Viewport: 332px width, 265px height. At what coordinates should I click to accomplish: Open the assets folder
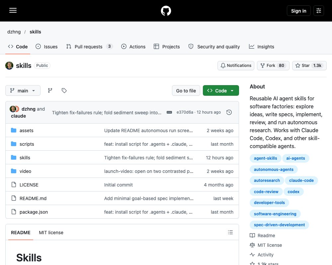pos(27,131)
